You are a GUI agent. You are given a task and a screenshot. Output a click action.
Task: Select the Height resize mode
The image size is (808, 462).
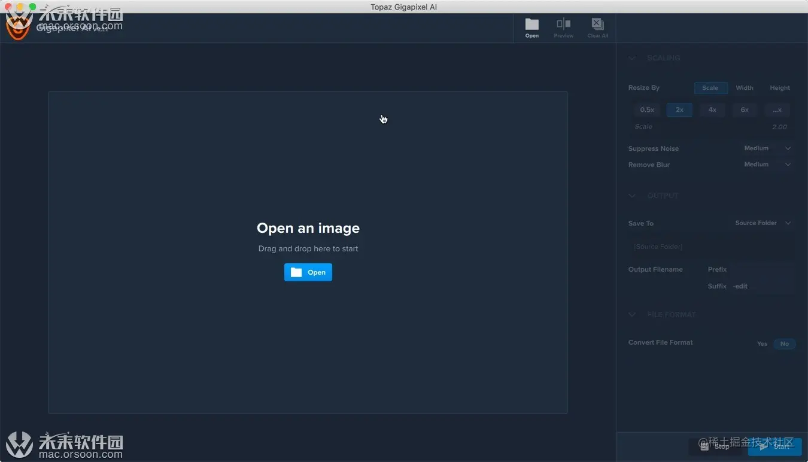[x=780, y=88]
